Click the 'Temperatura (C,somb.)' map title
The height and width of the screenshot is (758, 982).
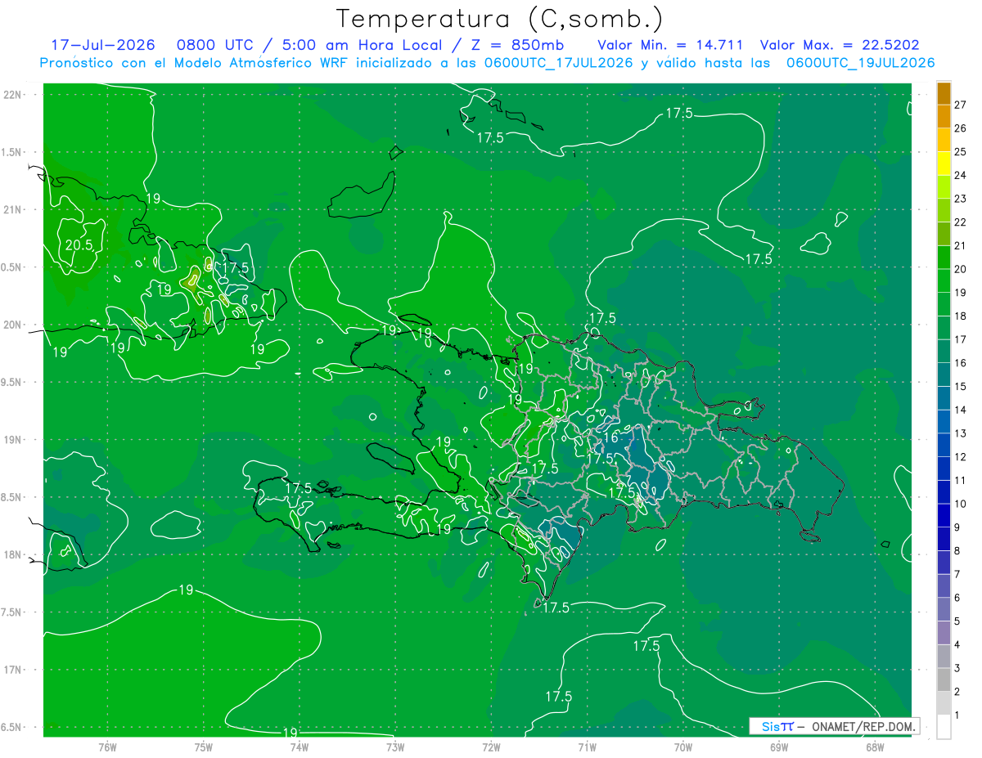[x=499, y=19]
